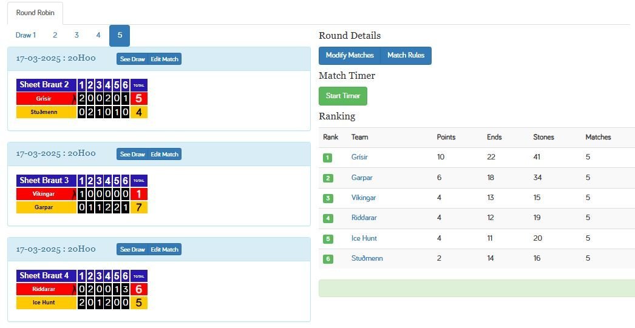Open Match Rules
635x328 pixels.
[406, 55]
